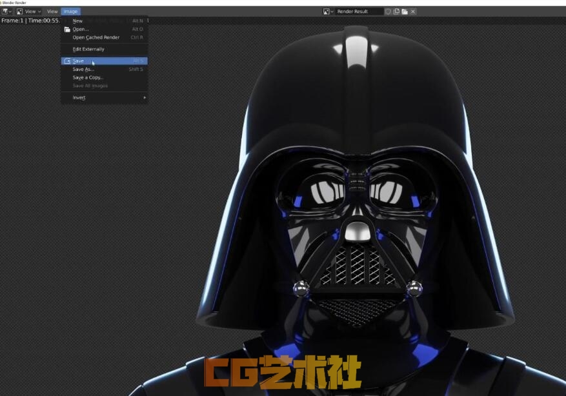Unlink the Render Result image with X

click(x=413, y=12)
